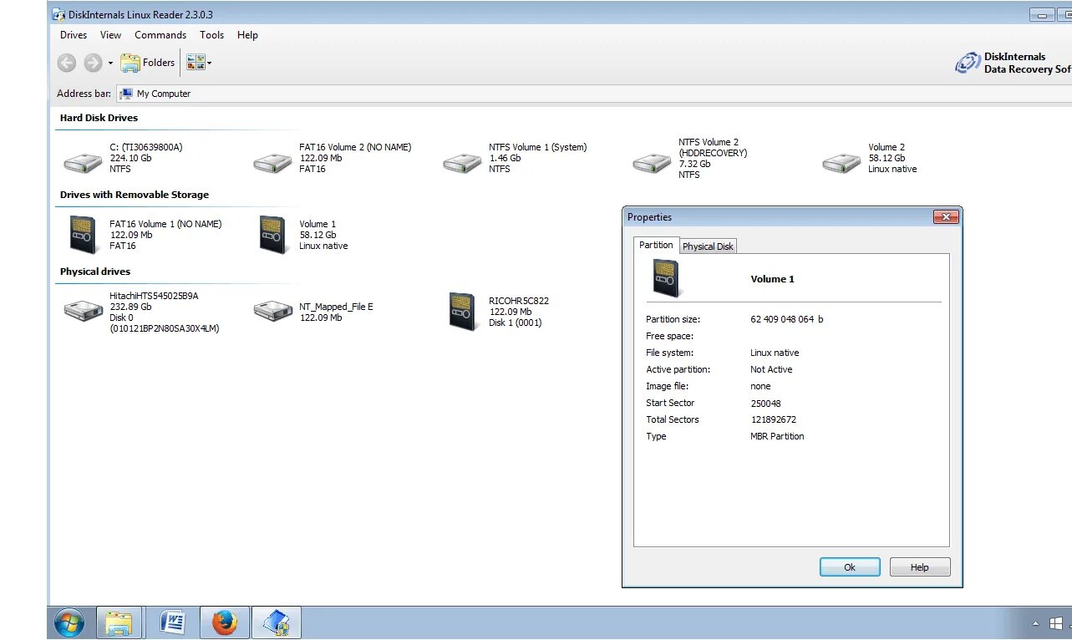Click the My Computer address bar field

tap(593, 94)
